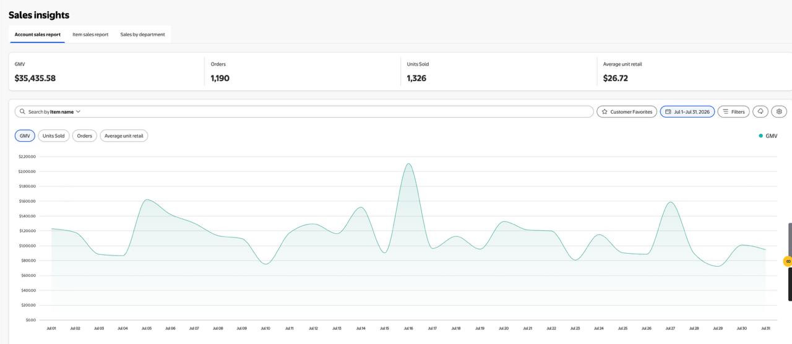Click the GMV legend dot

click(x=761, y=135)
